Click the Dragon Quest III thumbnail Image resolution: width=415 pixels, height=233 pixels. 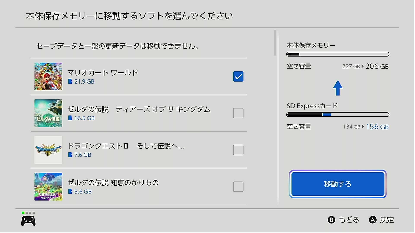click(48, 150)
